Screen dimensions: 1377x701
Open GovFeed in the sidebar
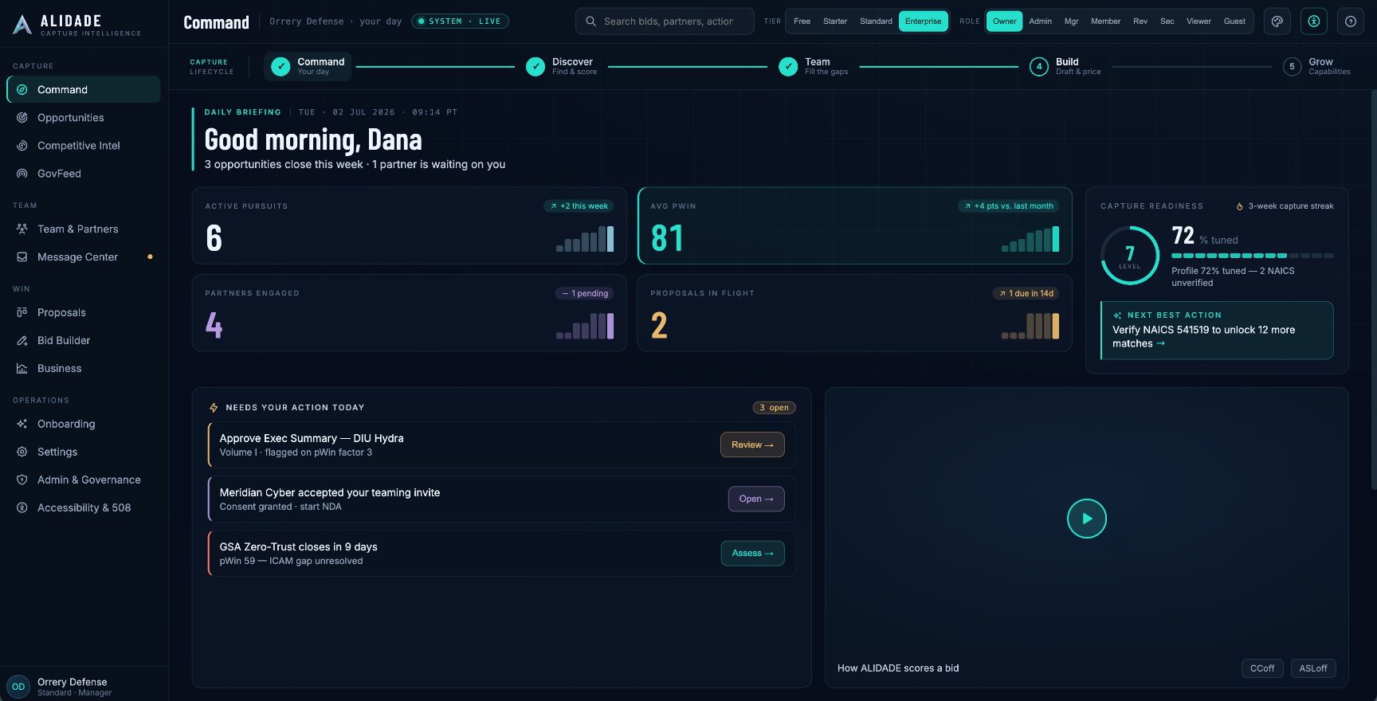pos(83,174)
